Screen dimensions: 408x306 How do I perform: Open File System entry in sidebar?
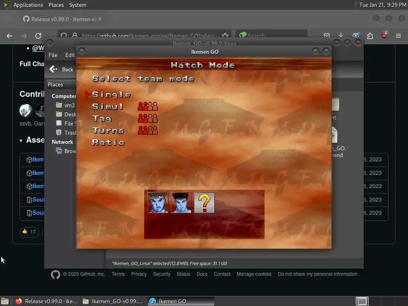coord(66,124)
